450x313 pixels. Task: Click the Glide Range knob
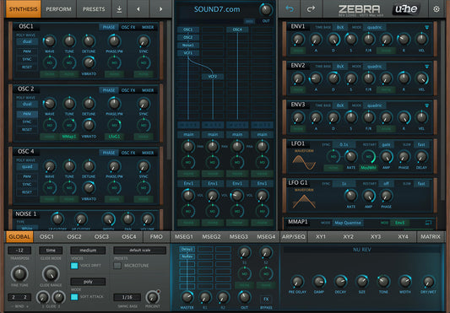click(x=51, y=273)
